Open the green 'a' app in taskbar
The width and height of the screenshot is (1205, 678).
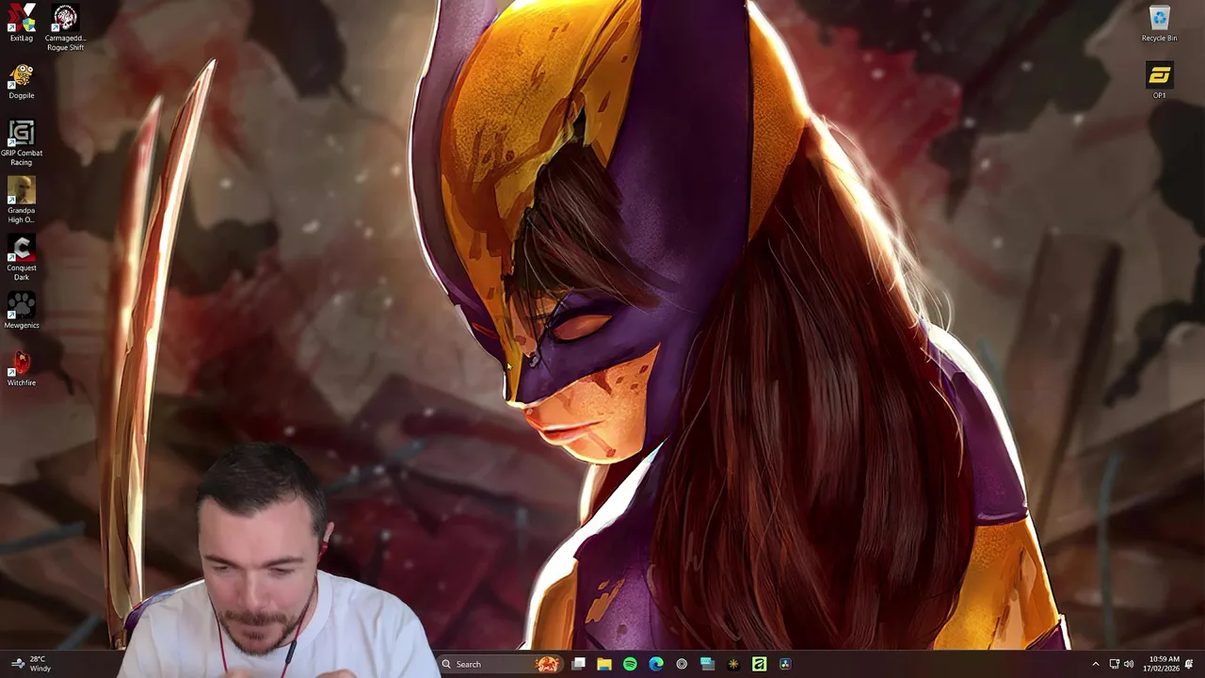[x=759, y=664]
